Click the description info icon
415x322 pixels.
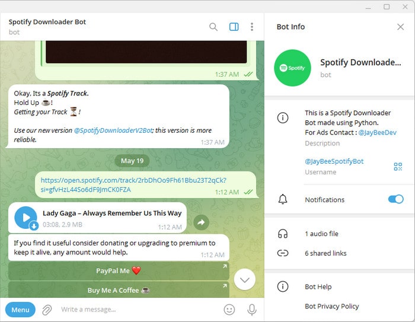[x=283, y=117]
